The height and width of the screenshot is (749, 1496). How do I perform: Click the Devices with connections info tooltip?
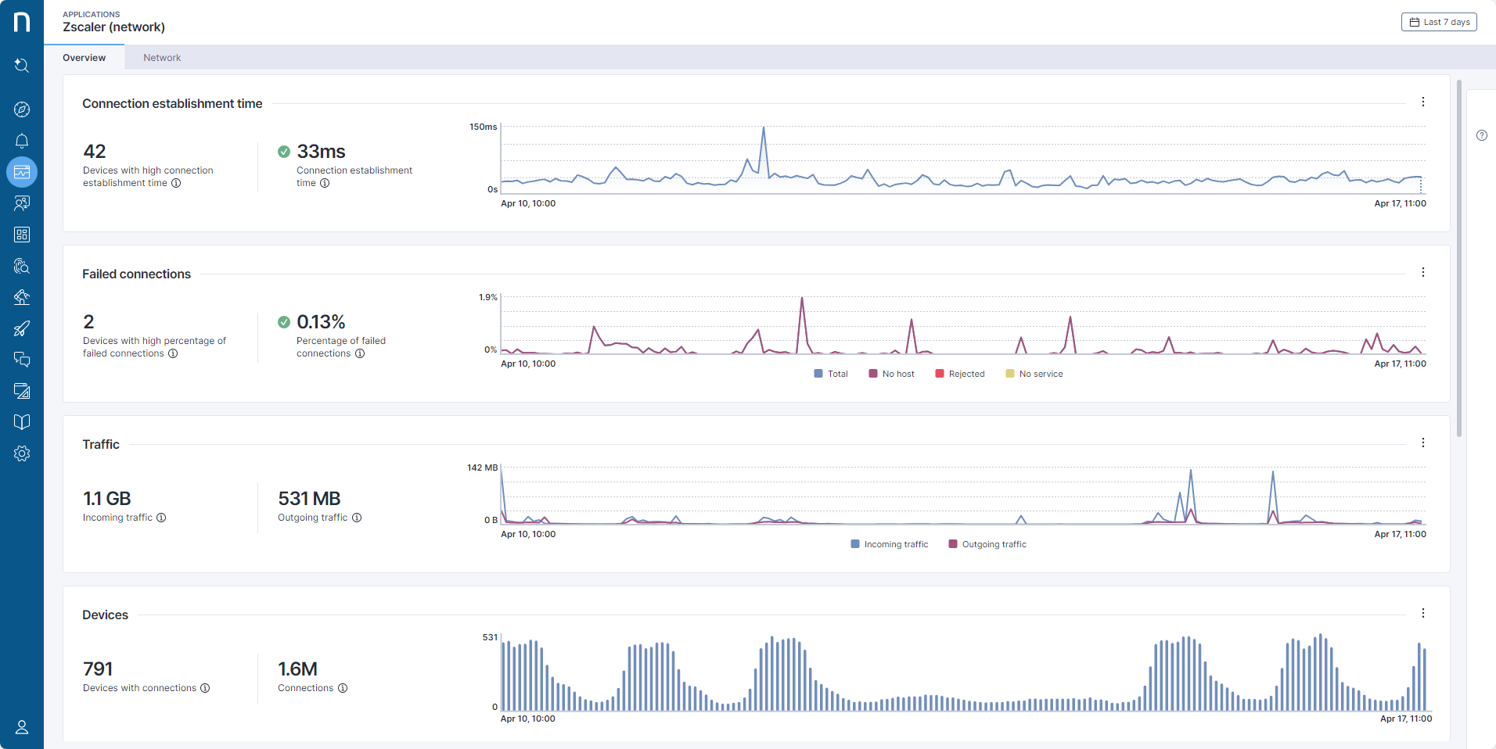[205, 688]
